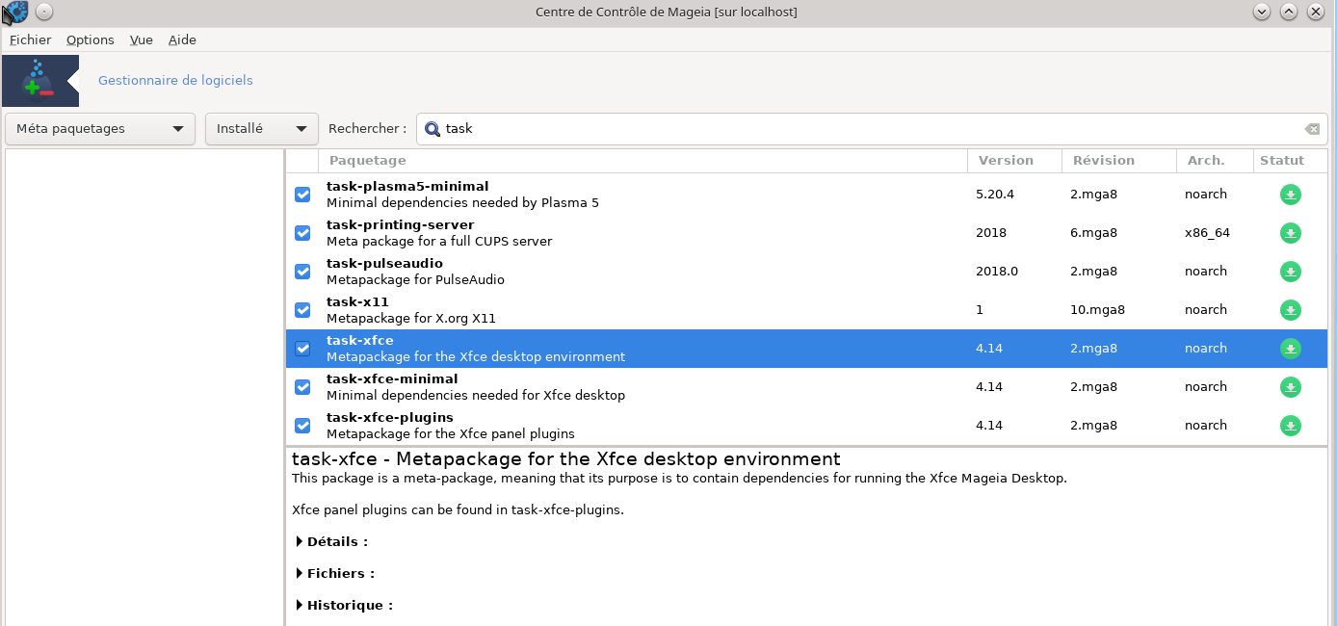Select the task-plasma5-minimal package row

tap(806, 195)
